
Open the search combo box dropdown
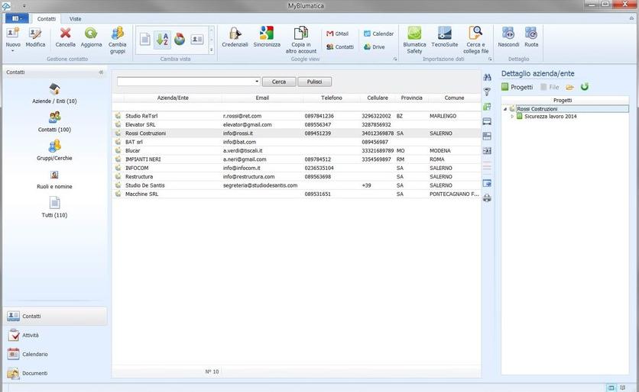[x=257, y=82]
